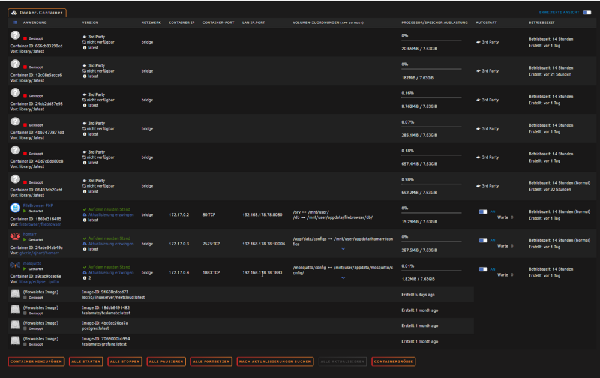The image size is (600, 378).
Task: Click the Prozessor/Speicher Auslastung column header
Action: click(434, 23)
